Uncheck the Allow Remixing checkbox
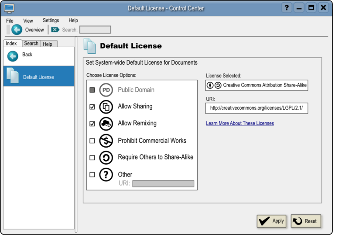349x235 pixels. pos(92,124)
